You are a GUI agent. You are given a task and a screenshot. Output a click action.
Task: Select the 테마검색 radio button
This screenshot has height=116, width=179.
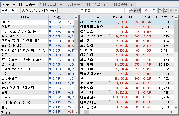(x=33, y=10)
